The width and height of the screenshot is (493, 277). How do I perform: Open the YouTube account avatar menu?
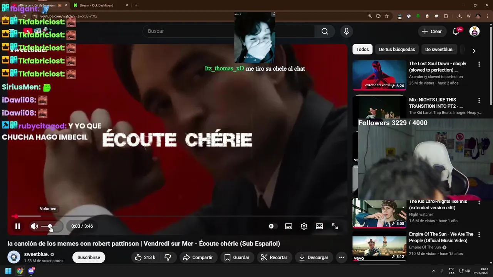[x=475, y=32]
